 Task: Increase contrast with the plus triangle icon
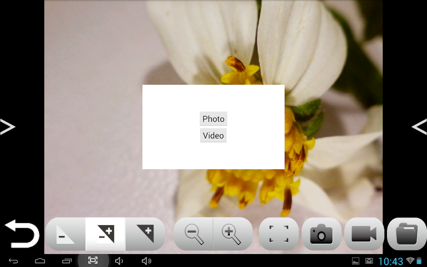pos(145,234)
